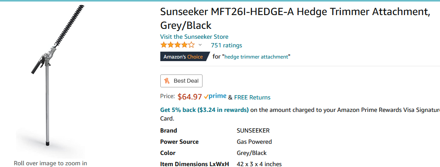Click the Gas Powered value text

[254, 142]
